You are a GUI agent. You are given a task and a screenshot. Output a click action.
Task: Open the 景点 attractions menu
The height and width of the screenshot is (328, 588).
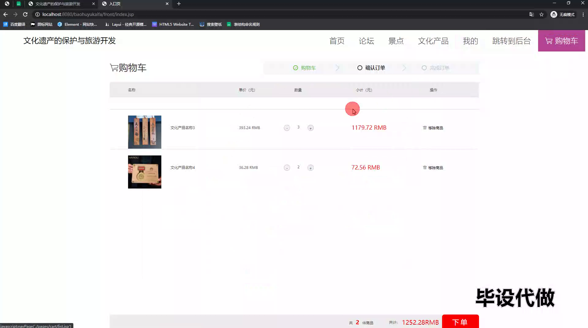click(396, 41)
